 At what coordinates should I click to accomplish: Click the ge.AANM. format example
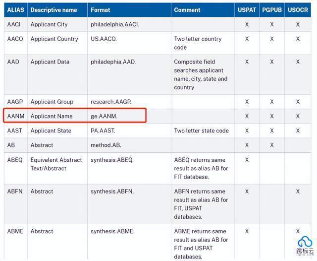point(104,116)
